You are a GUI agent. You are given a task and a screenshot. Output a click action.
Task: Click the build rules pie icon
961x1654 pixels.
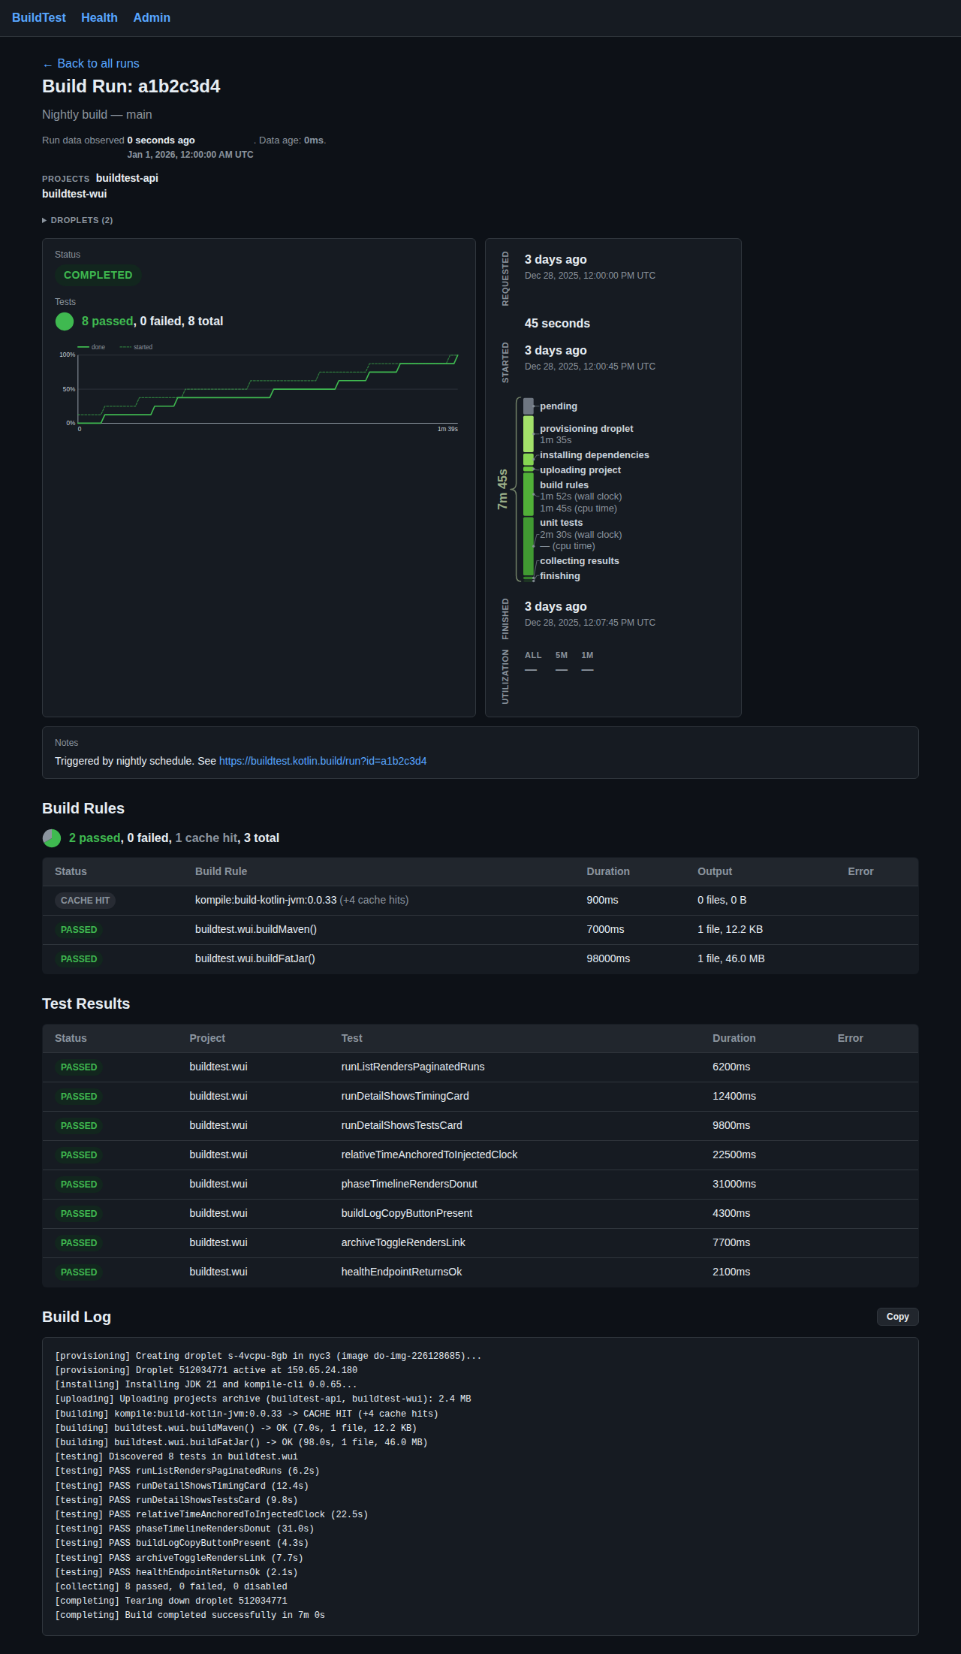(x=52, y=838)
